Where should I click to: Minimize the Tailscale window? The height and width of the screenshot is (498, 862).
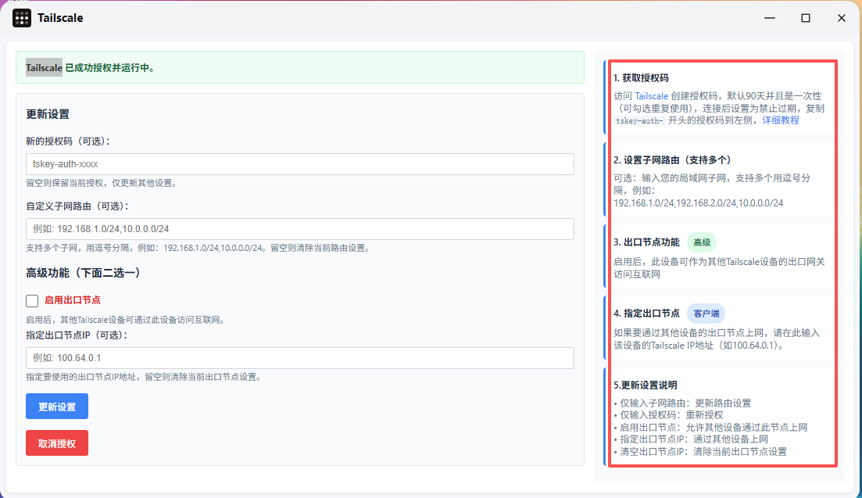(770, 18)
